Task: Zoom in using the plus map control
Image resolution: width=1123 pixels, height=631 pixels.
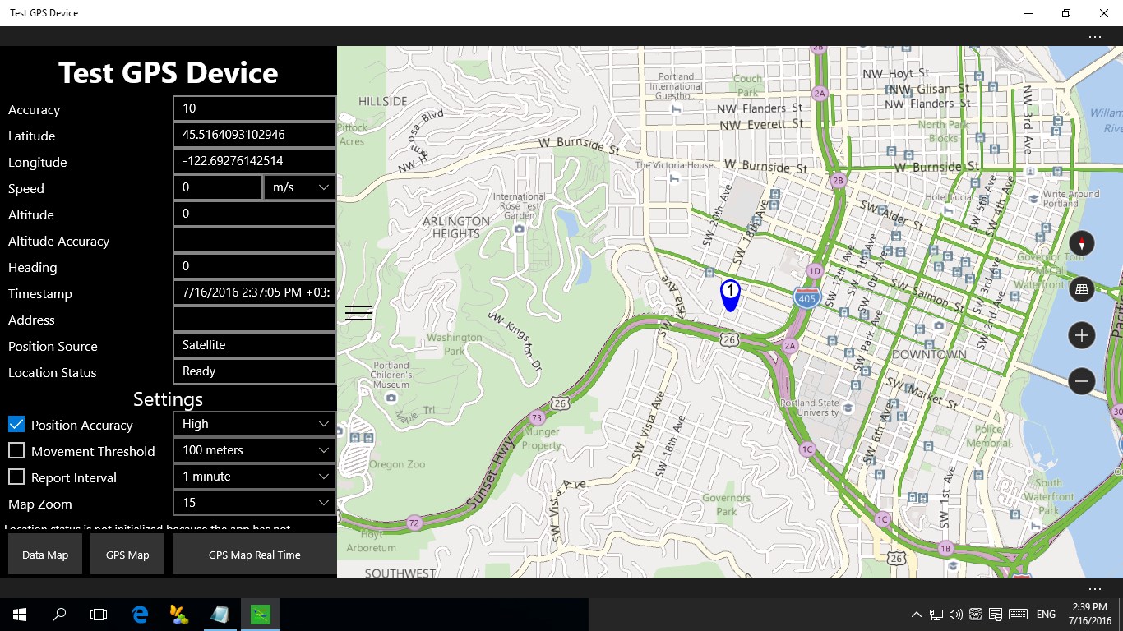Action: click(1081, 334)
